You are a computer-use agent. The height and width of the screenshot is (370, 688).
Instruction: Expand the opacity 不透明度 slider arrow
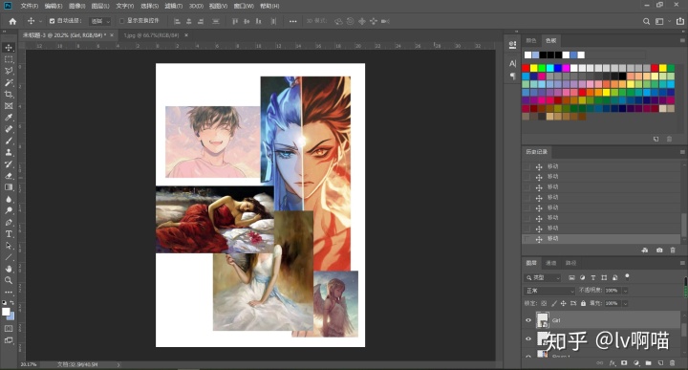pos(625,291)
